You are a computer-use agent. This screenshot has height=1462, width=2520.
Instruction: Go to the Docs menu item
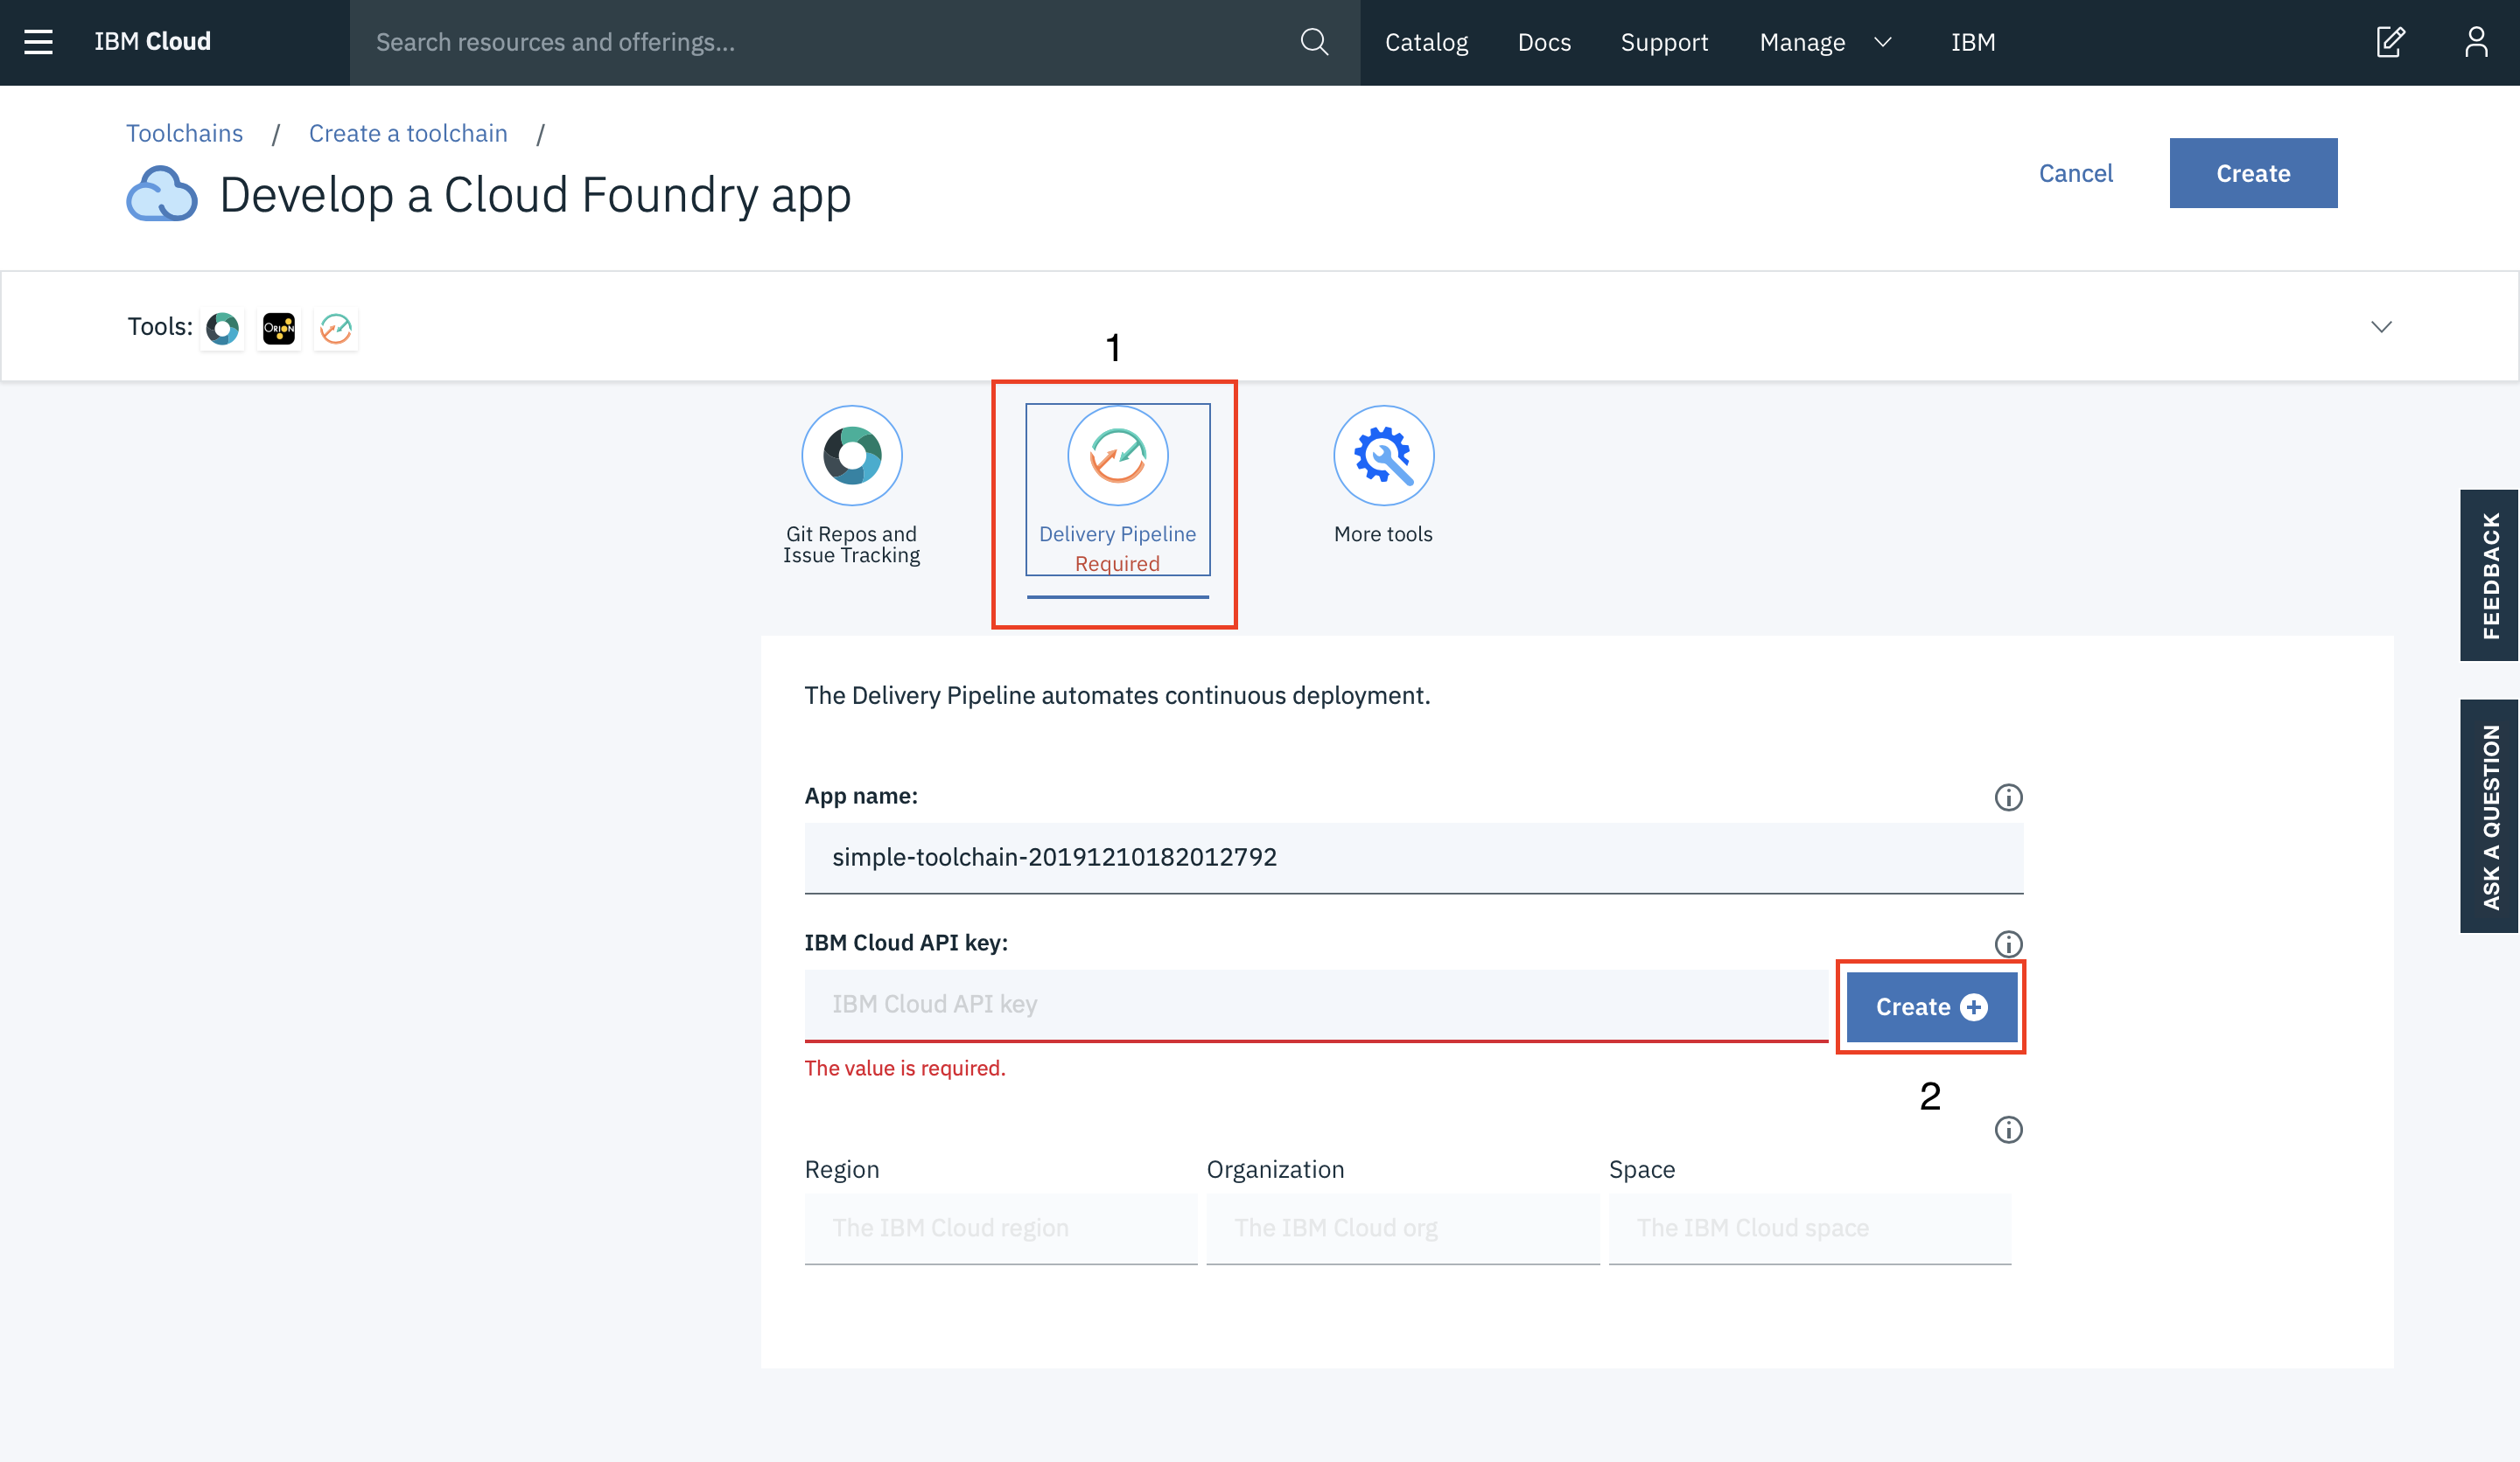coord(1544,42)
